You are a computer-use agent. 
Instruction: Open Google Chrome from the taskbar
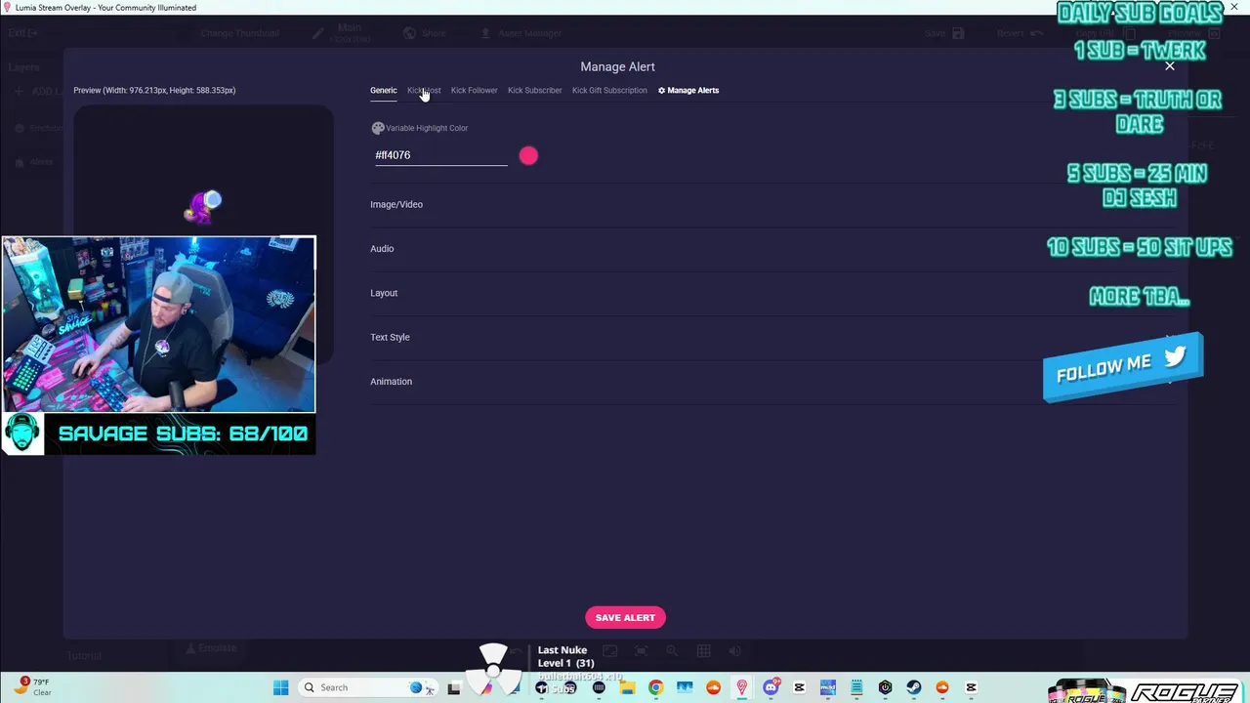click(x=655, y=687)
